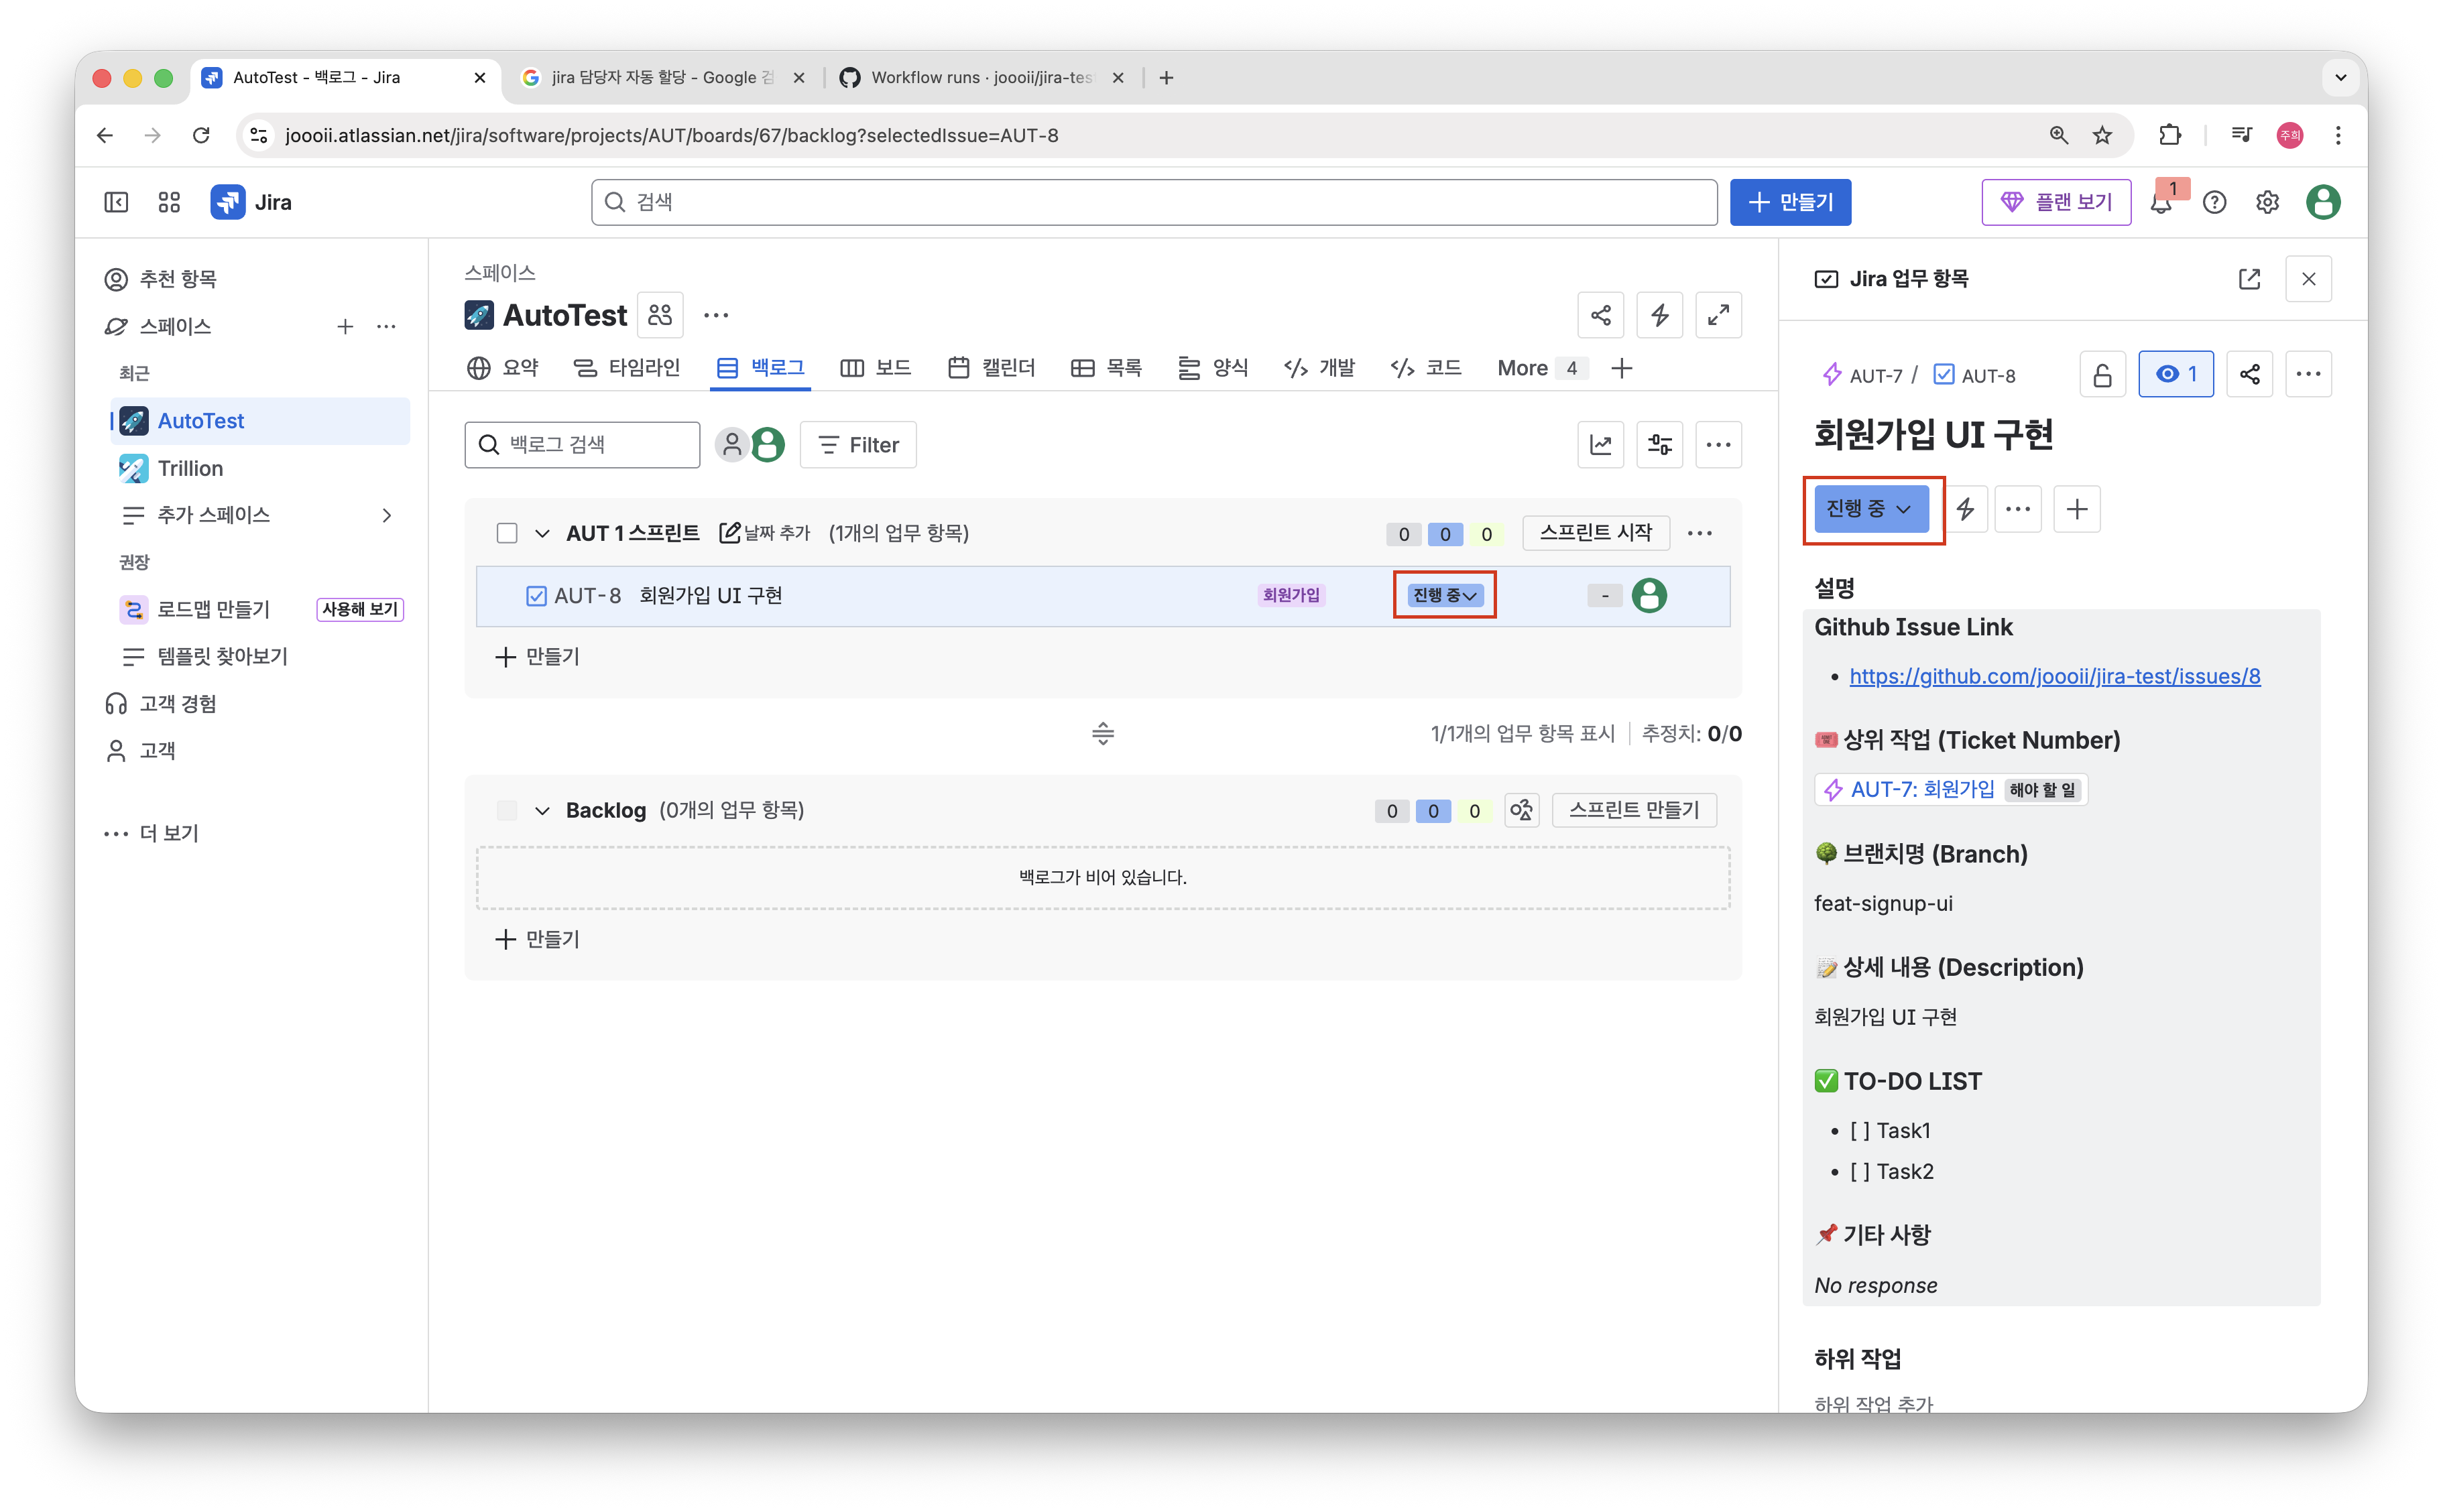This screenshot has height=1512, width=2443.
Task: Click the automation lightning icon beside share
Action: 1659,316
